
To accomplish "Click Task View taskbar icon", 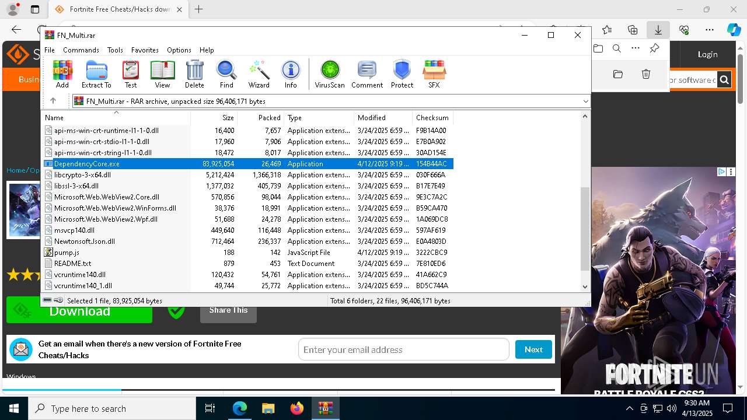I will (x=210, y=408).
